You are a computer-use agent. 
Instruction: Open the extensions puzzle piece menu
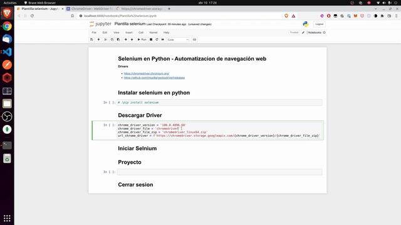point(382,16)
